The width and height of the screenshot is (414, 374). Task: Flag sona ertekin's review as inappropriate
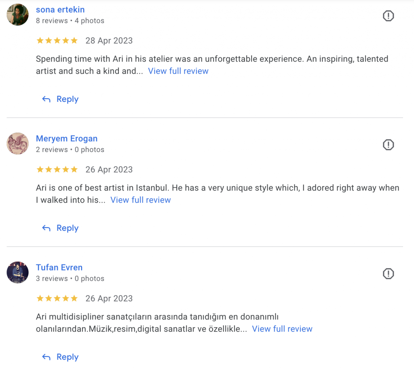pyautogui.click(x=388, y=16)
